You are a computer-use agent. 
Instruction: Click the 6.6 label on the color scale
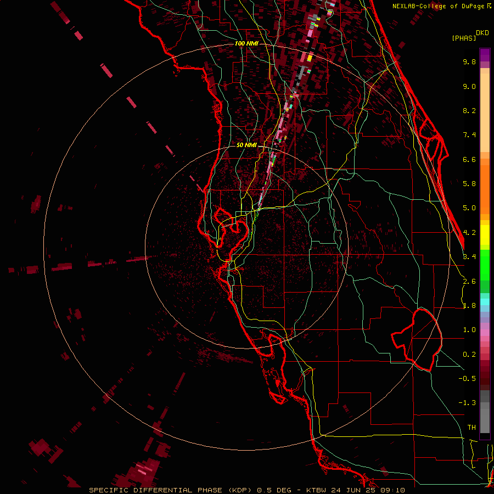469,159
